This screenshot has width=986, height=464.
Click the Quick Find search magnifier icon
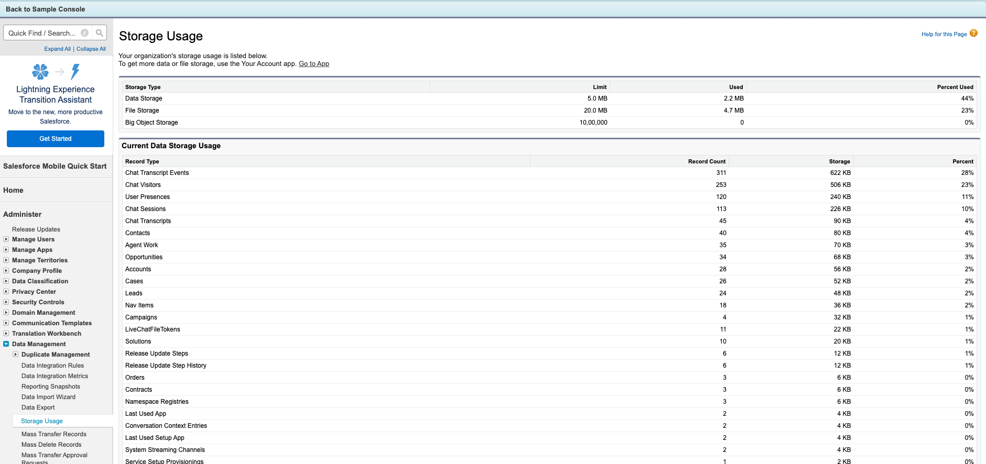click(x=99, y=33)
